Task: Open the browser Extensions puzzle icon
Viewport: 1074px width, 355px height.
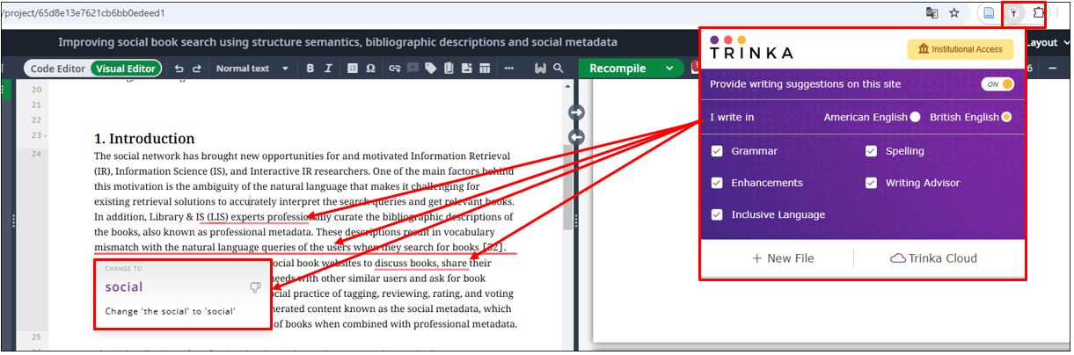Action: click(1040, 13)
